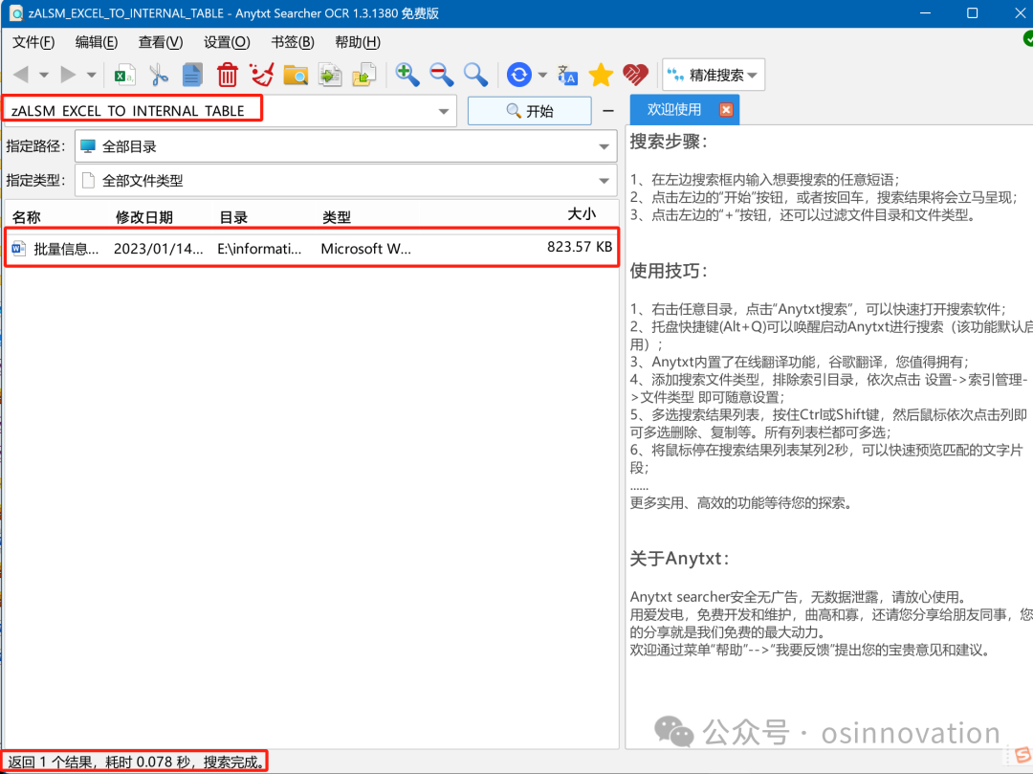Click the folder with magnifier icon
This screenshot has height=774, width=1033.
pyautogui.click(x=296, y=75)
